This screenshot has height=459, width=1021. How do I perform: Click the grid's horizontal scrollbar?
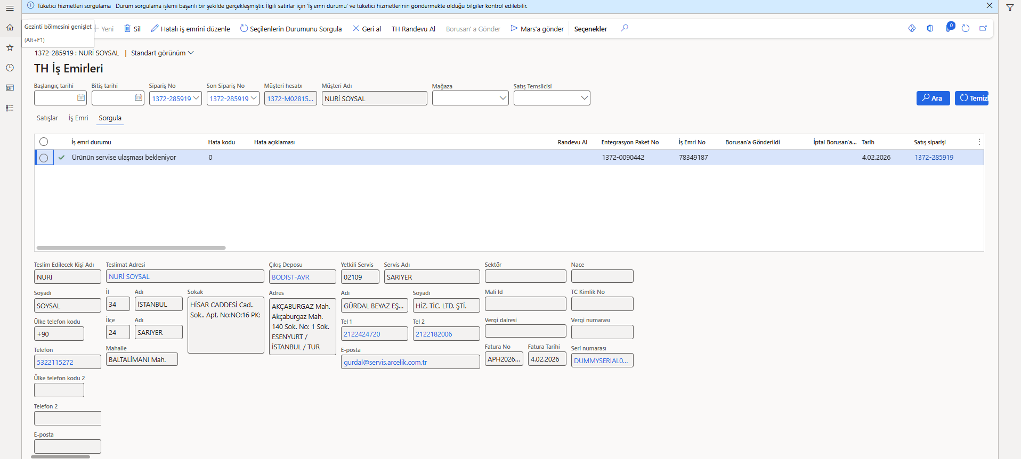pyautogui.click(x=131, y=248)
